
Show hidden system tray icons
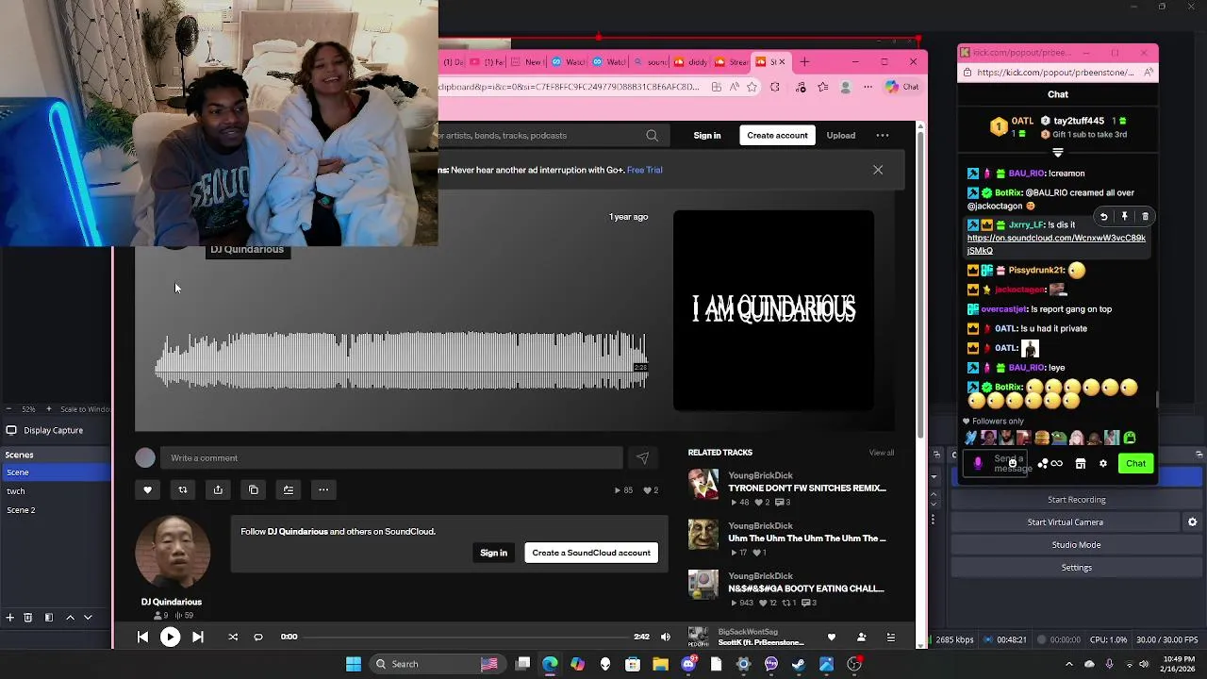point(1068,664)
